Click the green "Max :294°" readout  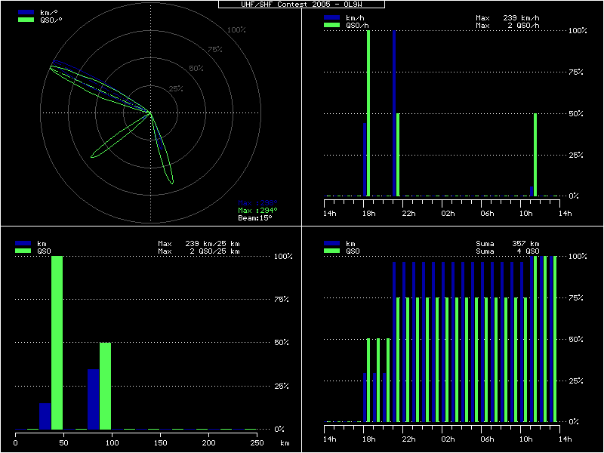coord(257,211)
